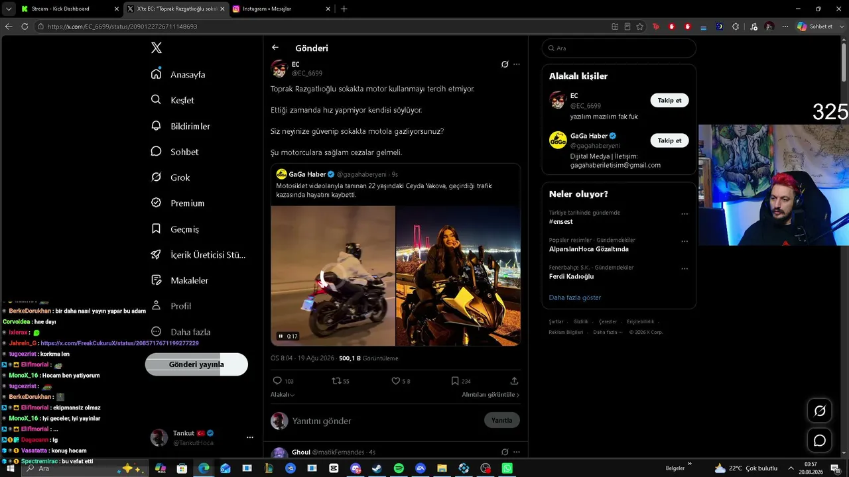Open the Gizlilik footer link

tap(581, 321)
